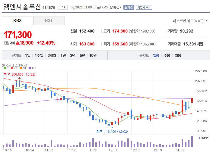Select the 주봉 weekly candle chart
The image size is (210, 152).
point(167,55)
